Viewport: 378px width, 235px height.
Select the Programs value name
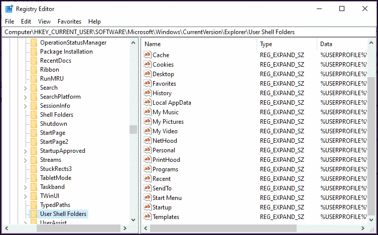pyautogui.click(x=165, y=169)
